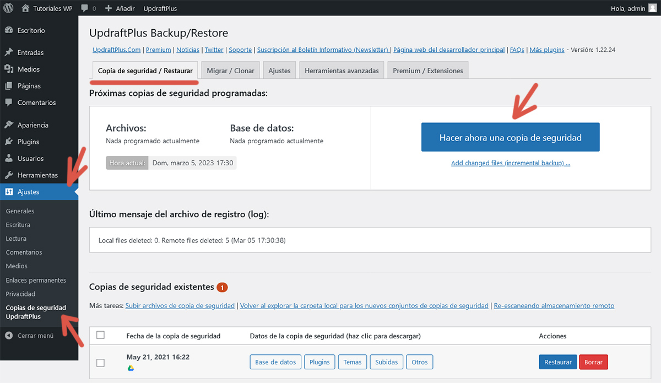661x383 pixels.
Task: Click the Usuarios person icon
Action: click(x=9, y=158)
